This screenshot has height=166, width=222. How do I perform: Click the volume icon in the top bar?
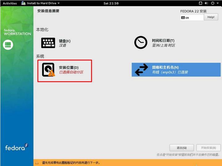tap(207, 3)
